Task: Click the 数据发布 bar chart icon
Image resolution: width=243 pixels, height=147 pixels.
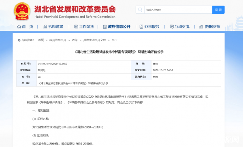Action: pos(201,27)
